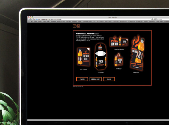The image size is (169, 125).
Task: Follow the www.irn-bru.co.uk link
Action: [x=78, y=87]
